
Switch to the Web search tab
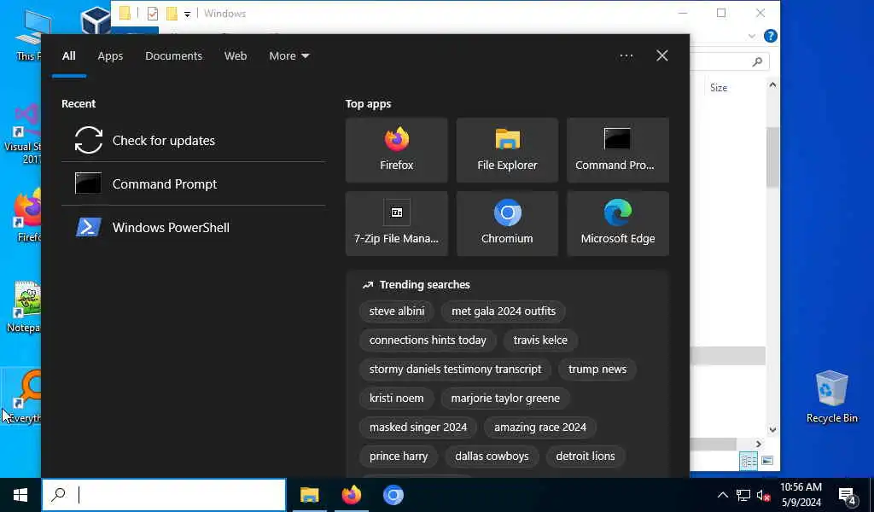click(236, 55)
